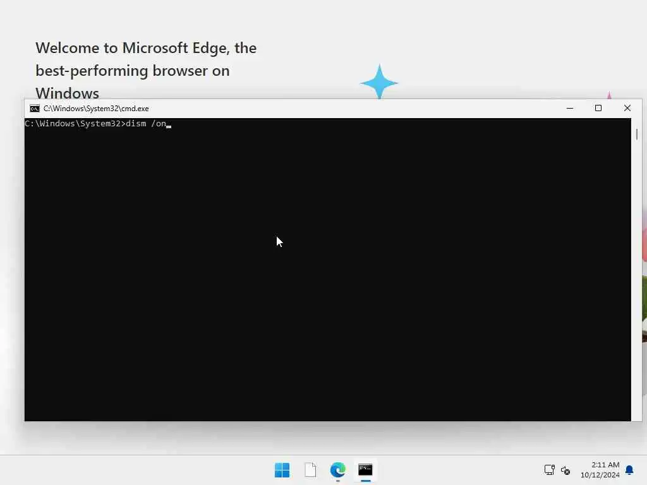This screenshot has height=485, width=647.
Task: Open the notifications bell icon
Action: [x=629, y=470]
